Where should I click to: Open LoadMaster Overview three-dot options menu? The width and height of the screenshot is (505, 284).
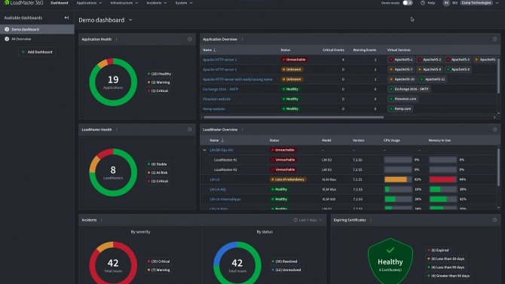pyautogui.click(x=243, y=130)
